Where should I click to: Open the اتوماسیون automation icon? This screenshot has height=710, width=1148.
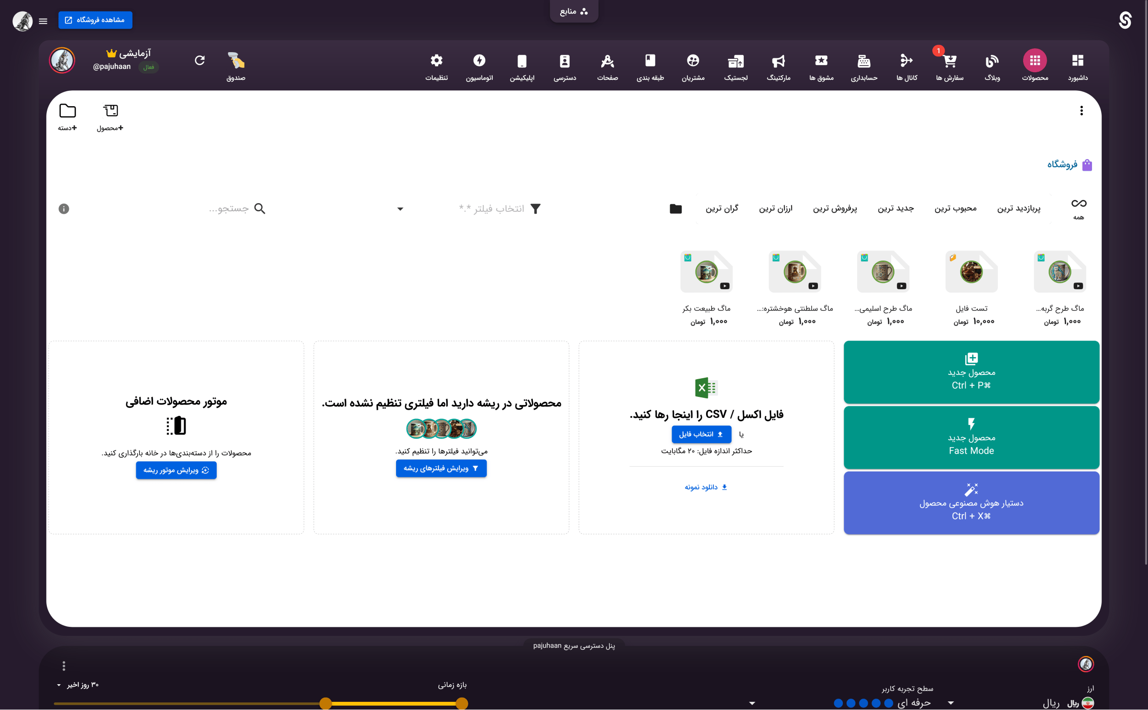pyautogui.click(x=479, y=66)
